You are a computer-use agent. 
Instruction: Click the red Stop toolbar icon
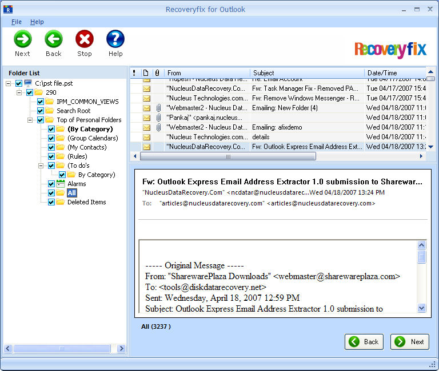tap(84, 39)
